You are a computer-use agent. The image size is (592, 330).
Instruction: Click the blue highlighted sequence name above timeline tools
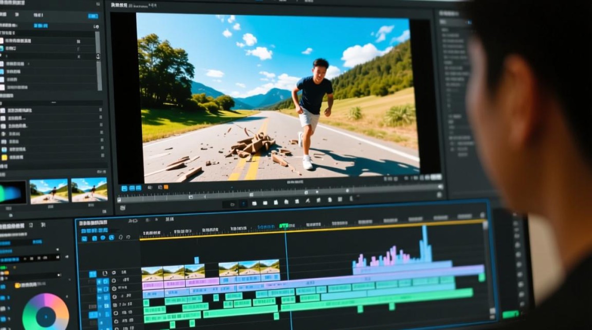(94, 231)
